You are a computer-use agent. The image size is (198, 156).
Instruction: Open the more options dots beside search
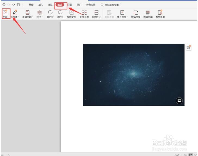click(120, 5)
